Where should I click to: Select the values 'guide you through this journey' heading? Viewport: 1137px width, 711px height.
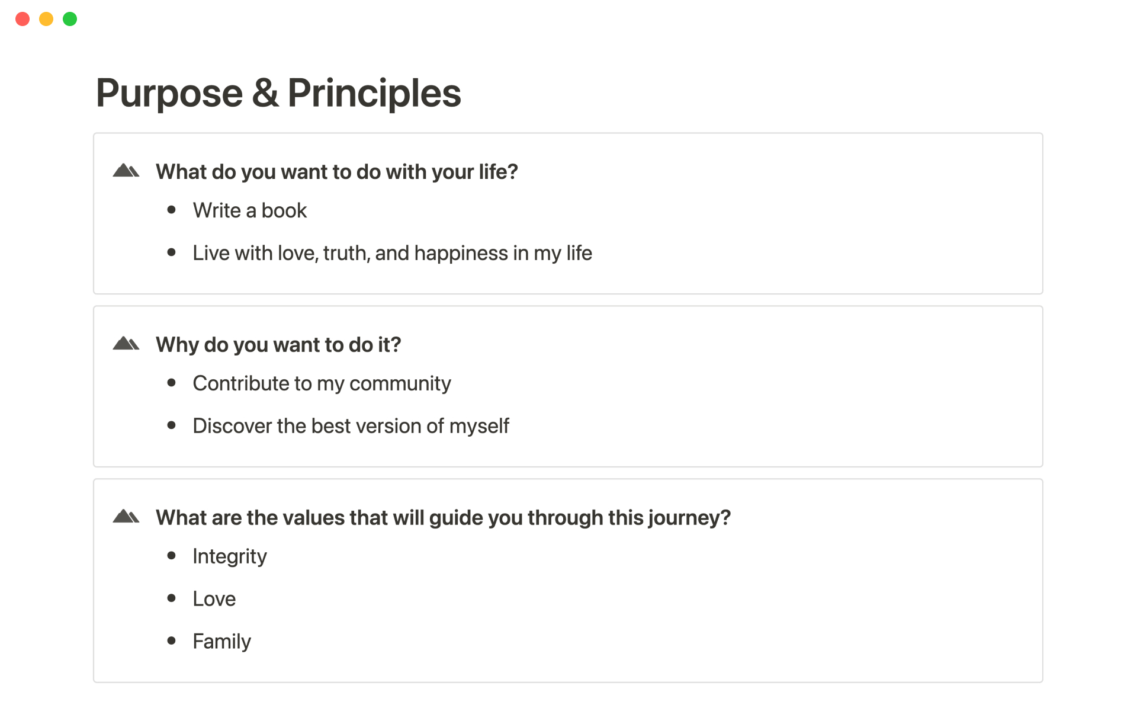[443, 518]
